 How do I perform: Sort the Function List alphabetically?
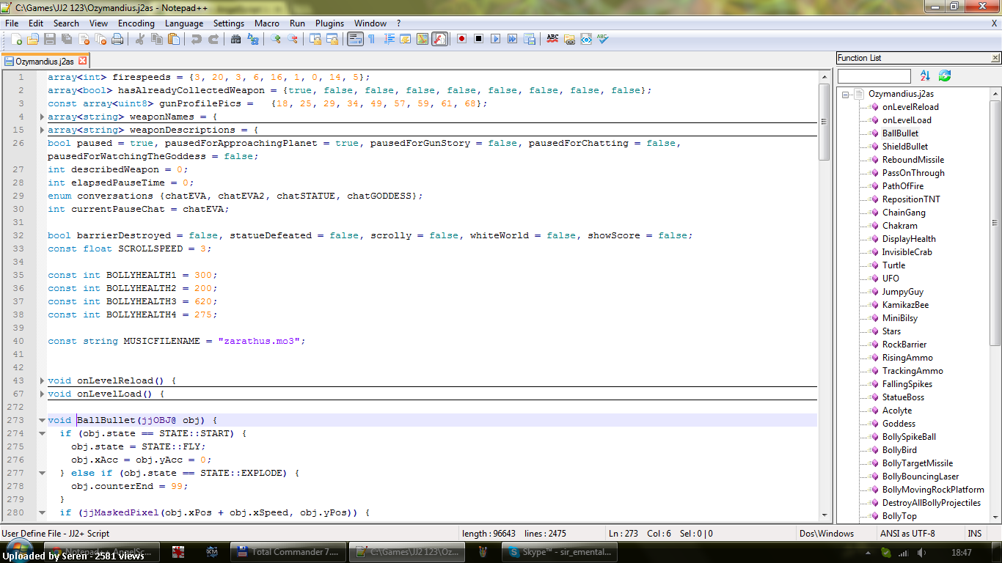point(924,76)
